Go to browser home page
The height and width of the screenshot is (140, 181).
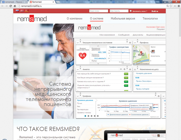15,6
